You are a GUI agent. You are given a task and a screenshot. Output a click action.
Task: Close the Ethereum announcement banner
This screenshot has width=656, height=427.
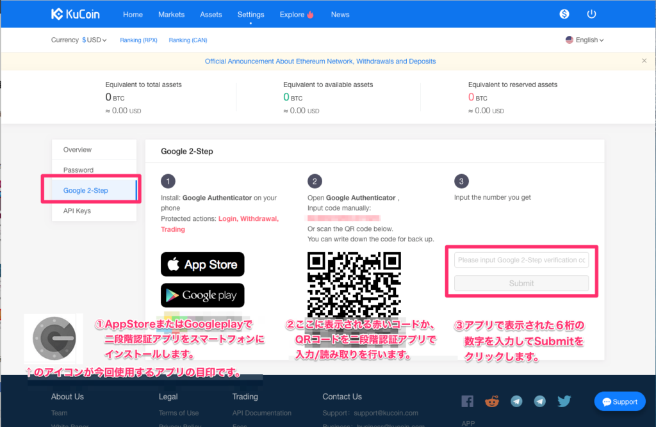[x=644, y=61]
